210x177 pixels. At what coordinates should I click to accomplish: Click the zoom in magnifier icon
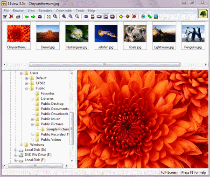pos(64,16)
